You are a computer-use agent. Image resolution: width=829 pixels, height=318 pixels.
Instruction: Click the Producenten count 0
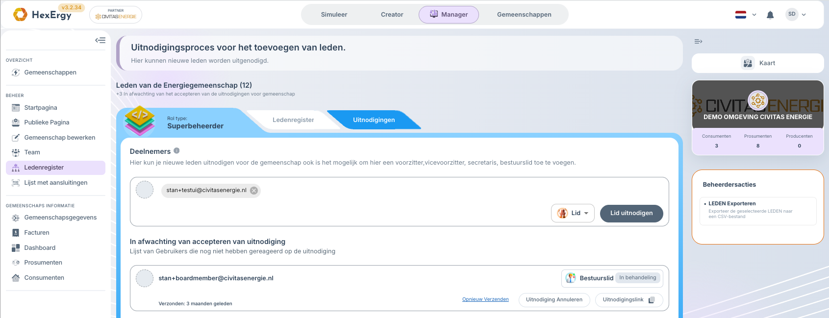click(x=799, y=146)
